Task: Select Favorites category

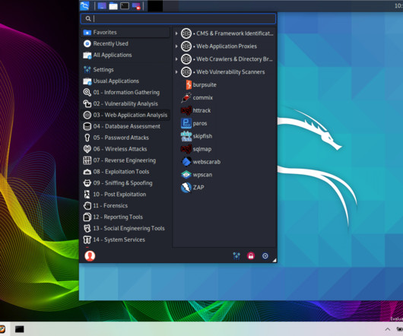Action: coord(125,33)
